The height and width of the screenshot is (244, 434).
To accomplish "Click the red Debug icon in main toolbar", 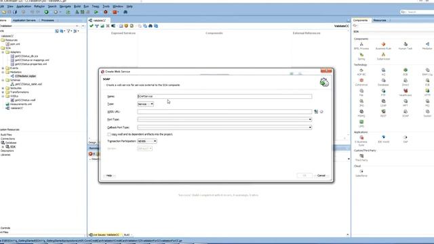I will (106, 12).
